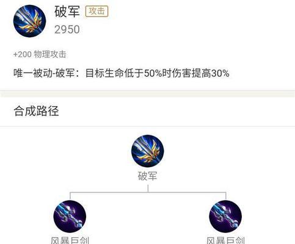This screenshot has height=244, width=295.
Task: Tap the gray divider bar between sections
Action: click(x=147, y=93)
